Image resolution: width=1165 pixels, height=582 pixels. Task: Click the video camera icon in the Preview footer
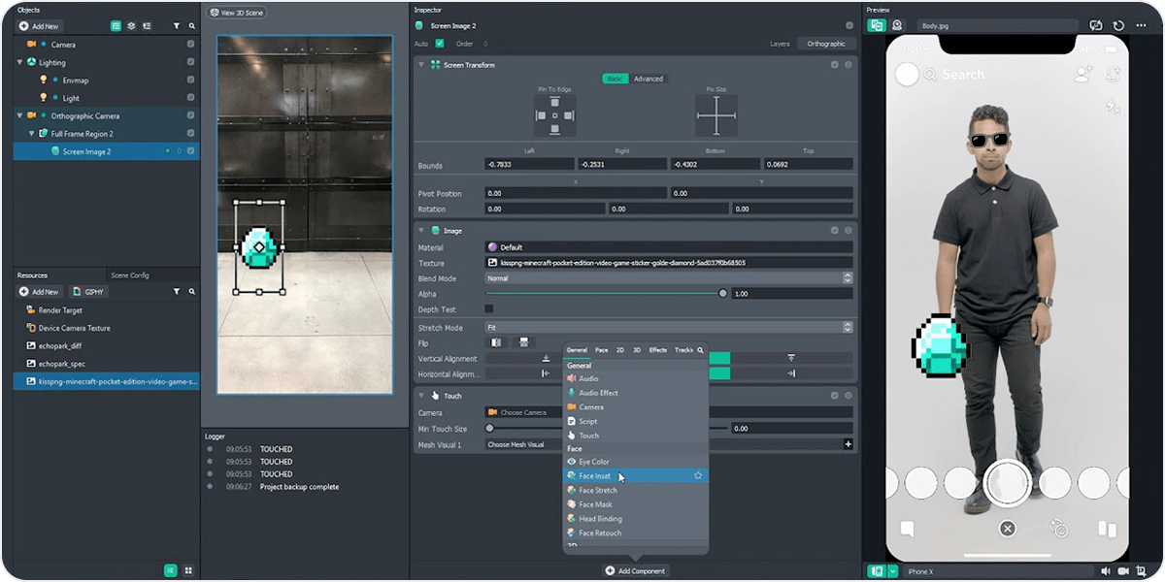click(1123, 571)
